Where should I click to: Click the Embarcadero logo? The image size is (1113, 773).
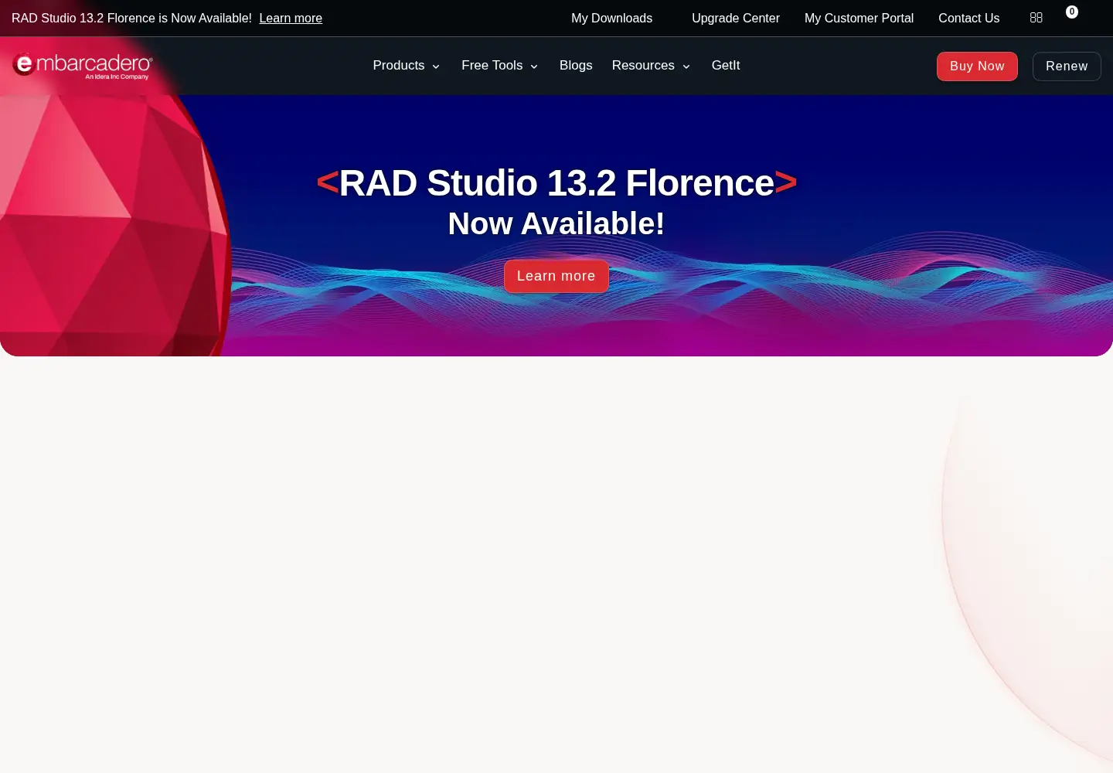coord(83,66)
